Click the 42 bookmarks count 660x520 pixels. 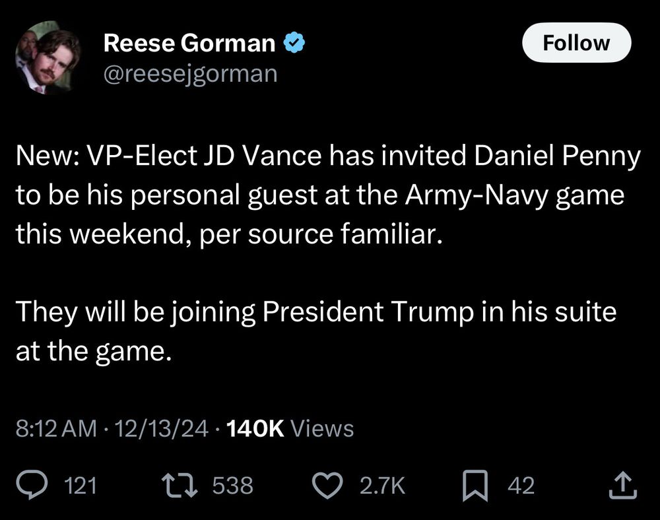(x=521, y=486)
